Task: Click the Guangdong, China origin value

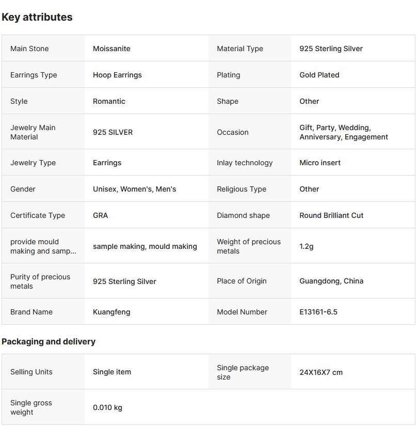Action: 331,281
